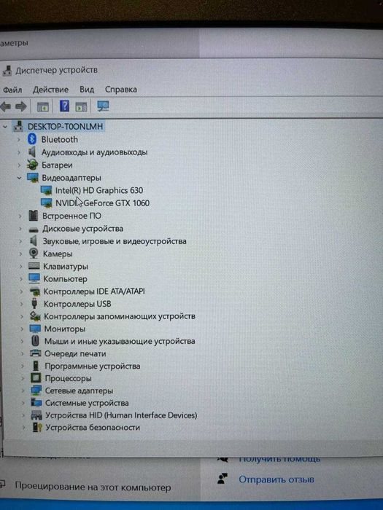
Task: Click the Отправить отзыв link
Action: pyautogui.click(x=276, y=479)
